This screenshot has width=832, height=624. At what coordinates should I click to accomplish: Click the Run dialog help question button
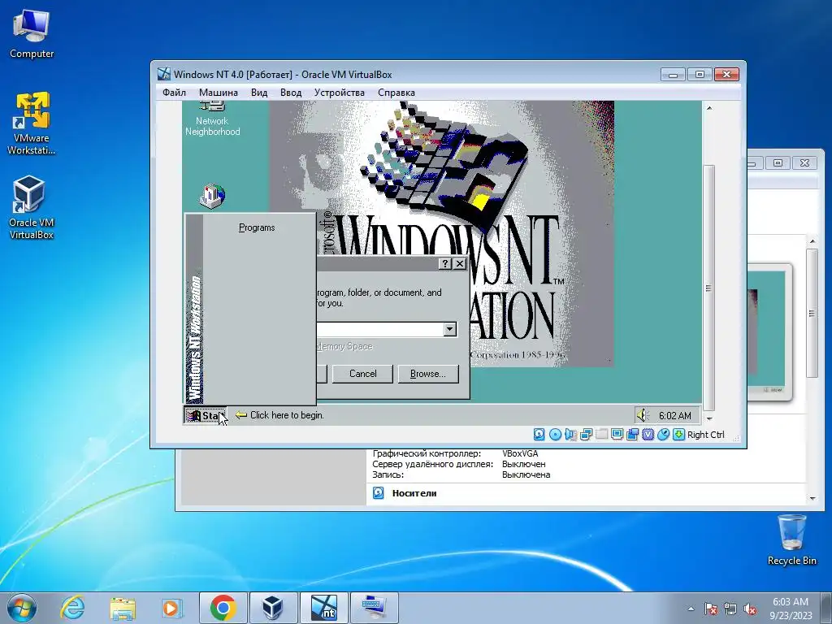pos(446,264)
